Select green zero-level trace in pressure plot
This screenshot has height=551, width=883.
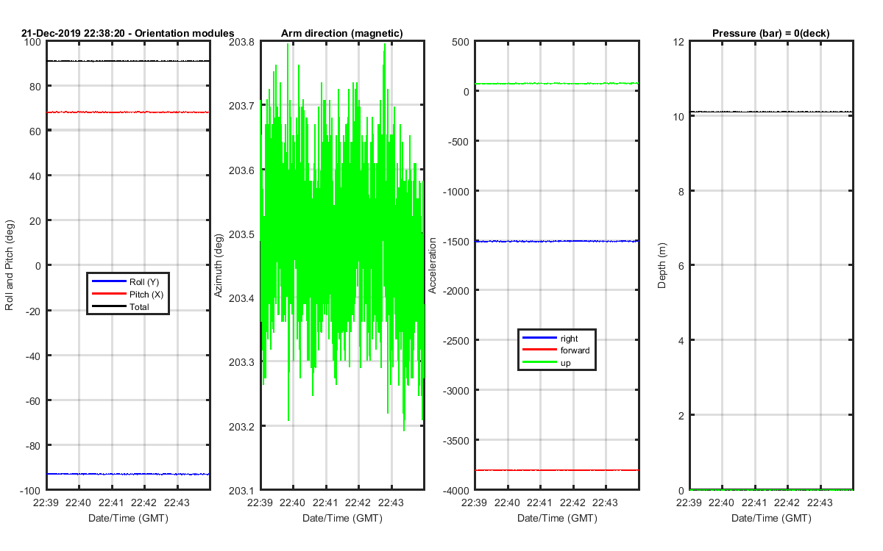pyautogui.click(x=770, y=489)
